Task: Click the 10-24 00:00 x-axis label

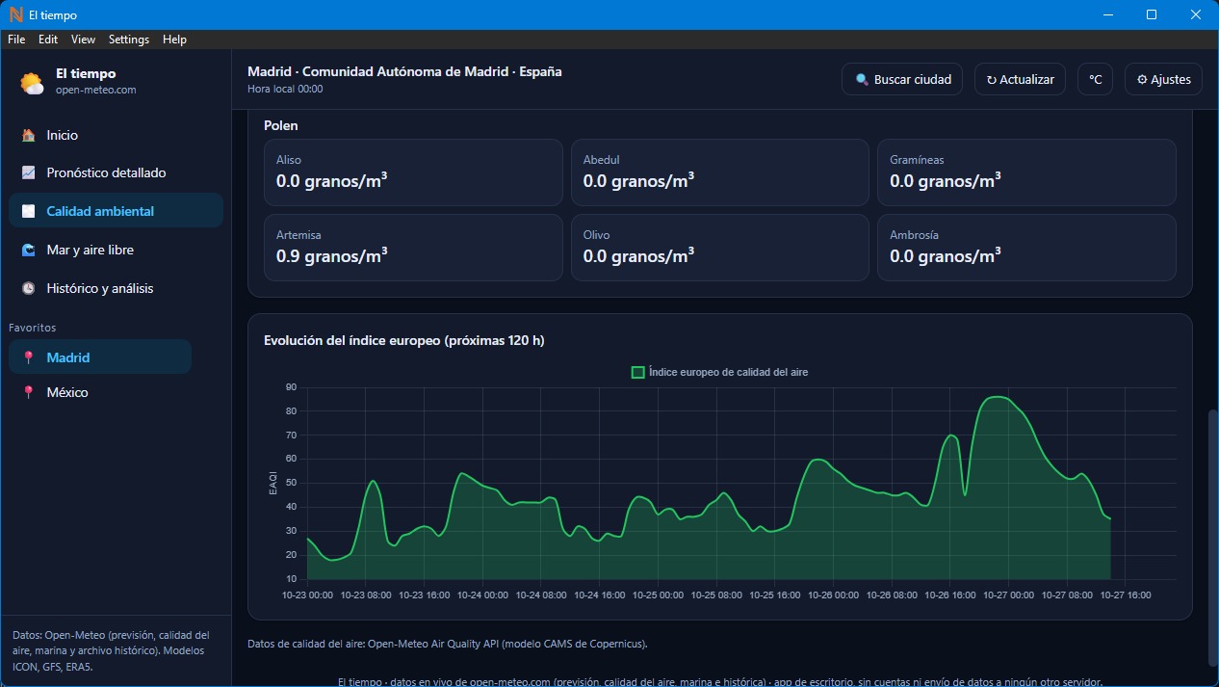Action: pos(481,595)
